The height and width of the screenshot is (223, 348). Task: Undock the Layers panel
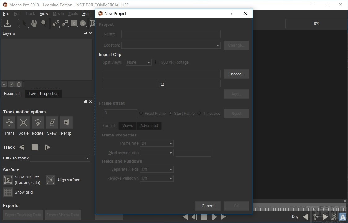[86, 33]
